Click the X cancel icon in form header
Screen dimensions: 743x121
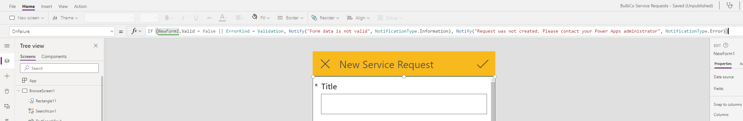[325, 64]
